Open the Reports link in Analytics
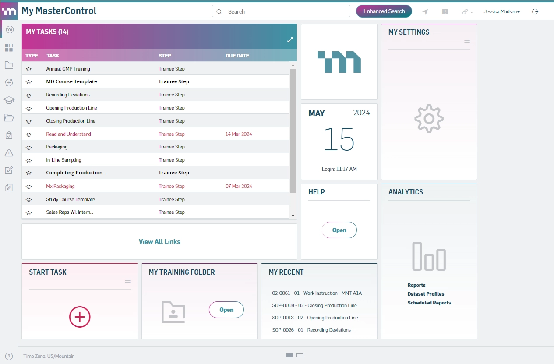 click(416, 285)
